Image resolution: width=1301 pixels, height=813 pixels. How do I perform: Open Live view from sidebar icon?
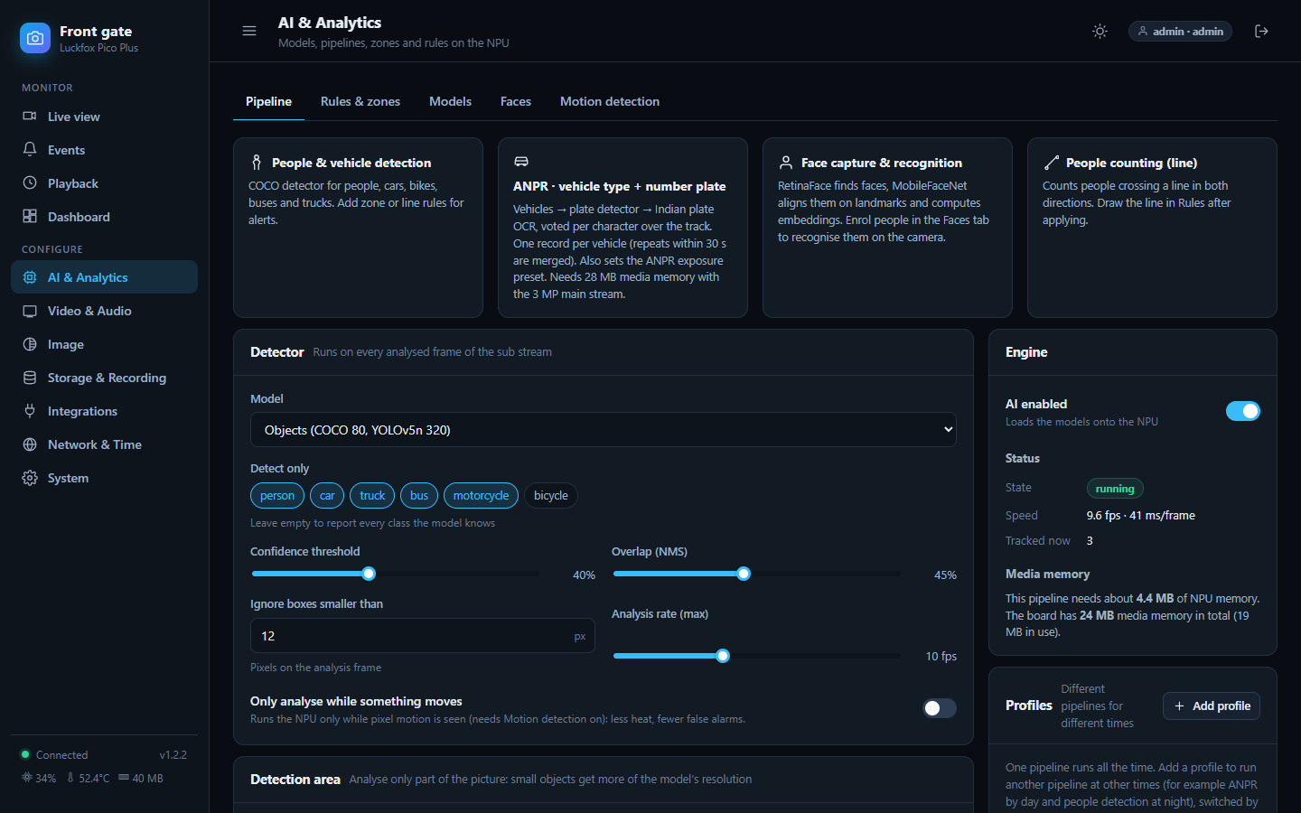[x=30, y=117]
